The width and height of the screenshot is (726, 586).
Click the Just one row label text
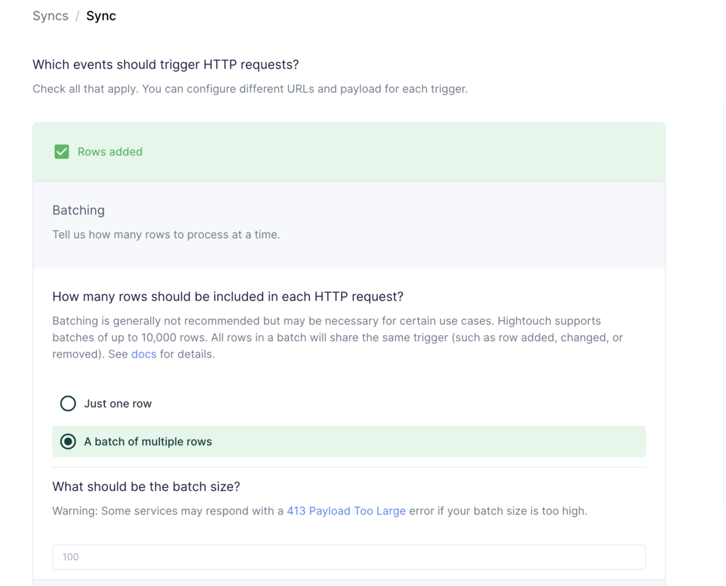pyautogui.click(x=117, y=403)
